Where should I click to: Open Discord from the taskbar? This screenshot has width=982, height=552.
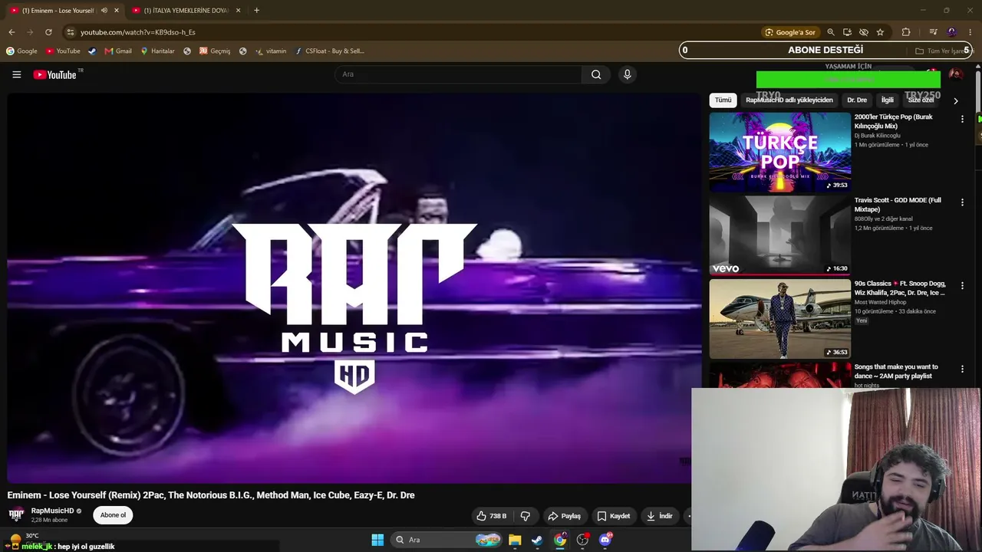click(605, 540)
